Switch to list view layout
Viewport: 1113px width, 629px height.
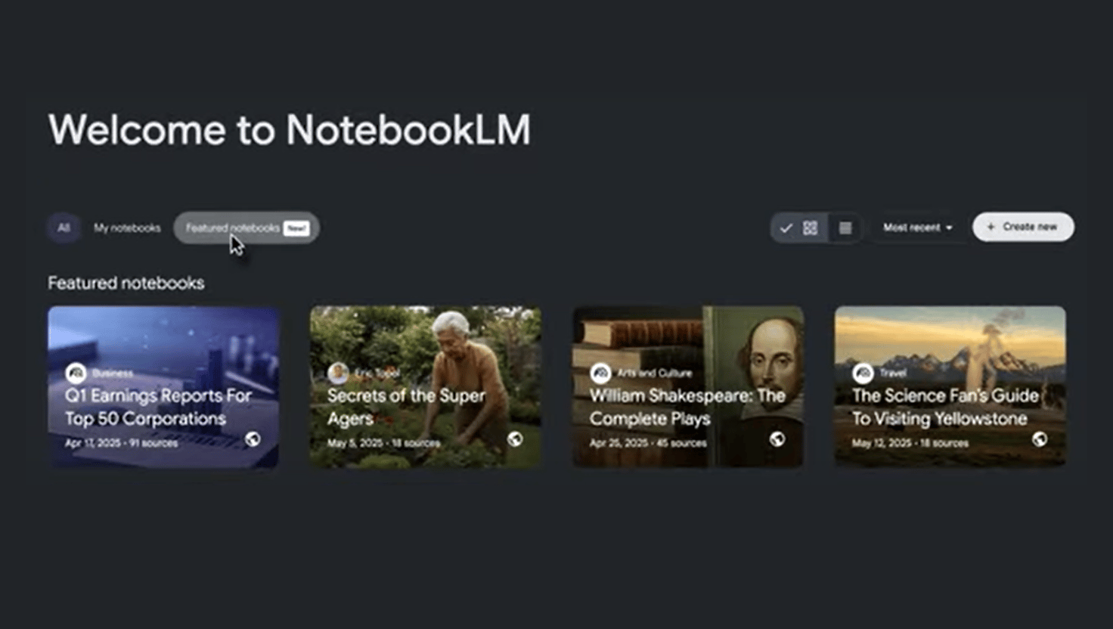[845, 228]
